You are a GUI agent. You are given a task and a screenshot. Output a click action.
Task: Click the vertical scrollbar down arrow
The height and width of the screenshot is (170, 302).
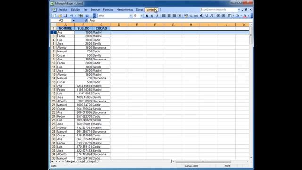pyautogui.click(x=251, y=158)
